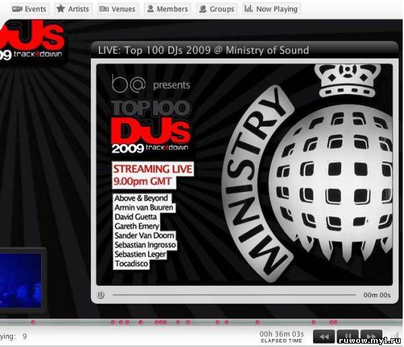This screenshot has height=347, width=404.
Task: Click the rewind button in the bottom controls
Action: coord(324,336)
